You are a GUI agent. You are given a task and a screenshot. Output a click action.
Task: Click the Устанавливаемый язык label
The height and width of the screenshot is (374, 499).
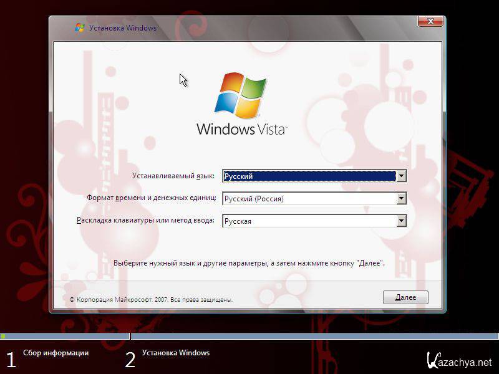point(173,176)
